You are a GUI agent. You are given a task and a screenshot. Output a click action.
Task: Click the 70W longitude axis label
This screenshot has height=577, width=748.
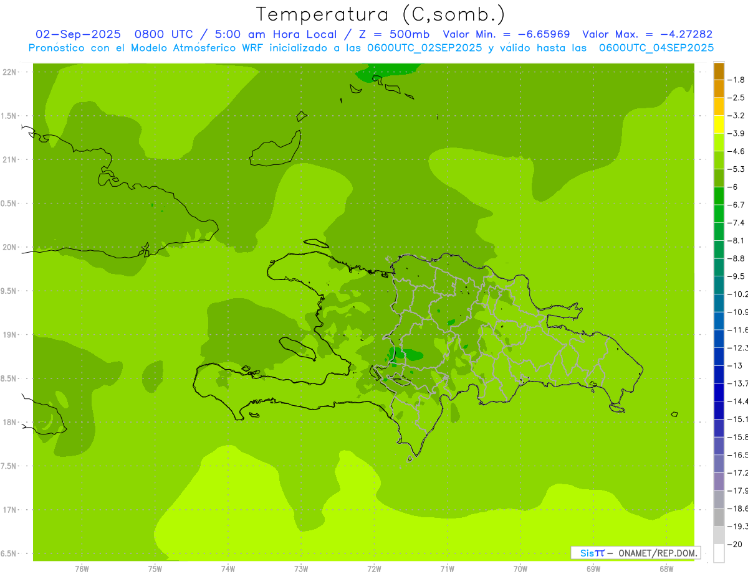(520, 568)
